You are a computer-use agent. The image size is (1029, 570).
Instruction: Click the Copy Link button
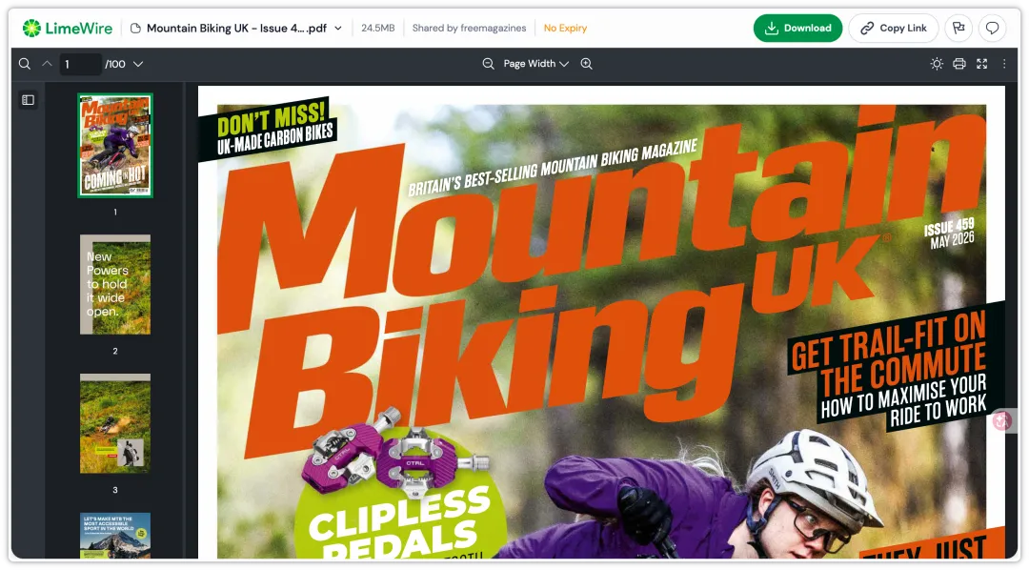point(893,29)
